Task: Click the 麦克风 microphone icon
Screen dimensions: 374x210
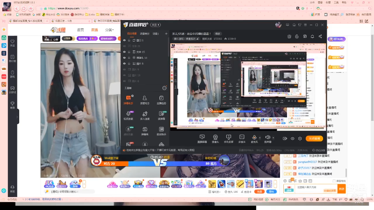Action: tap(254, 137)
